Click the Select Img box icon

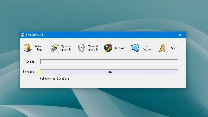(28, 48)
